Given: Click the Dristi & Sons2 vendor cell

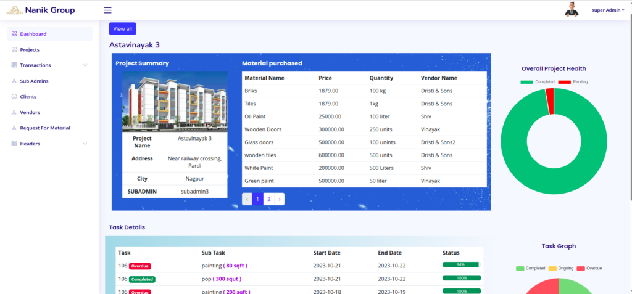Looking at the screenshot, I should 438,142.
